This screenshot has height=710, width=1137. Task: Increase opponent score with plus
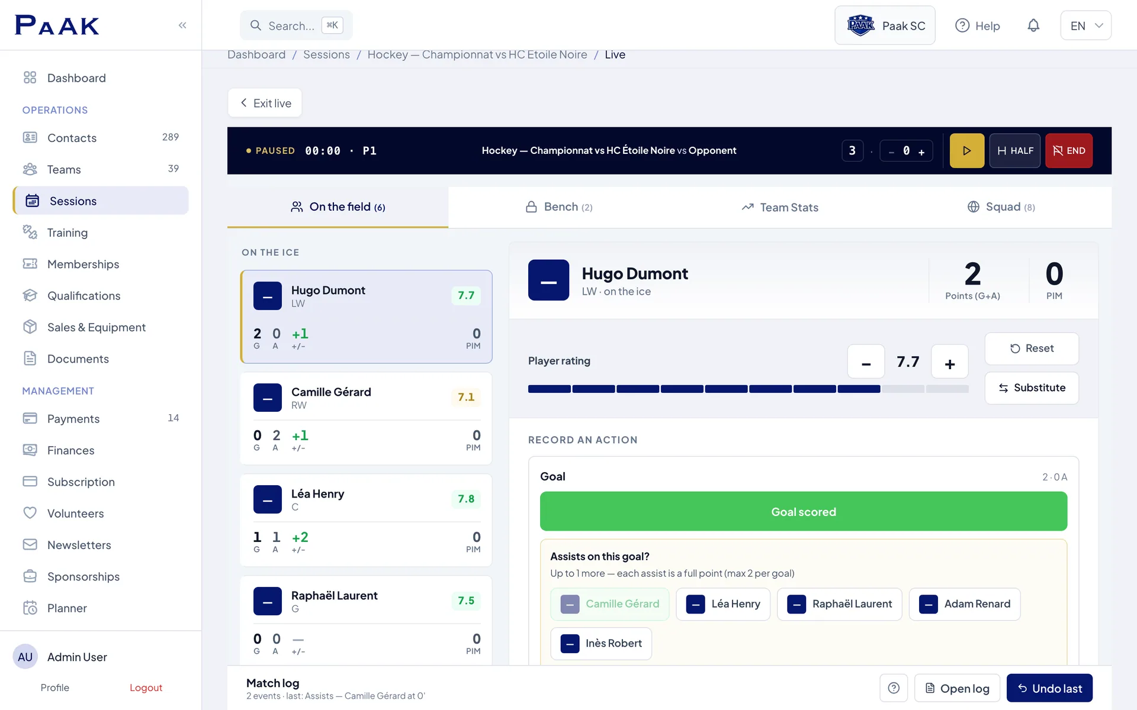(x=921, y=152)
